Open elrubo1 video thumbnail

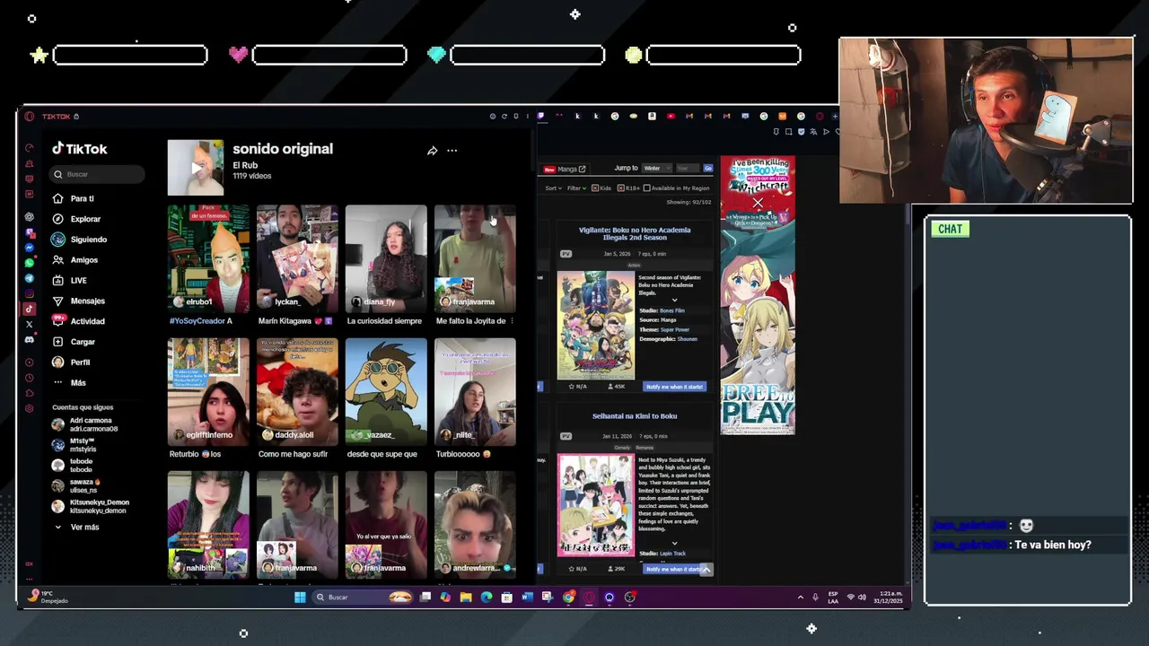coord(208,258)
